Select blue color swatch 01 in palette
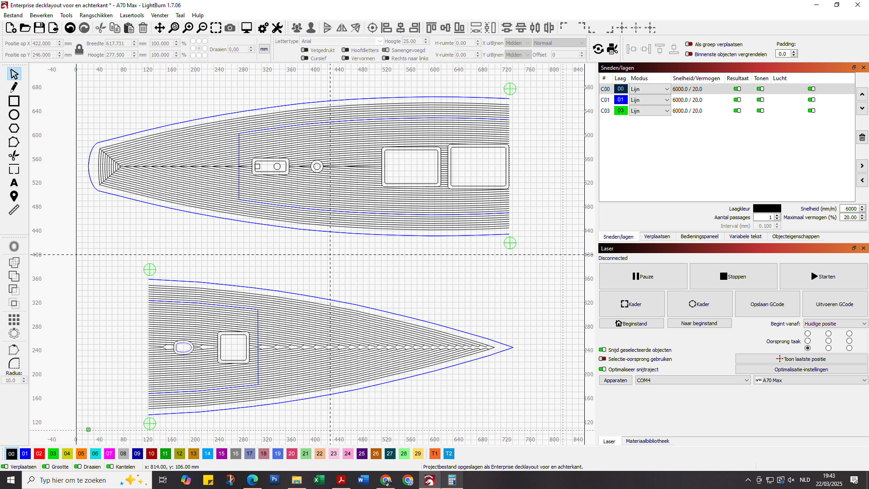This screenshot has width=869, height=489. 25,454
